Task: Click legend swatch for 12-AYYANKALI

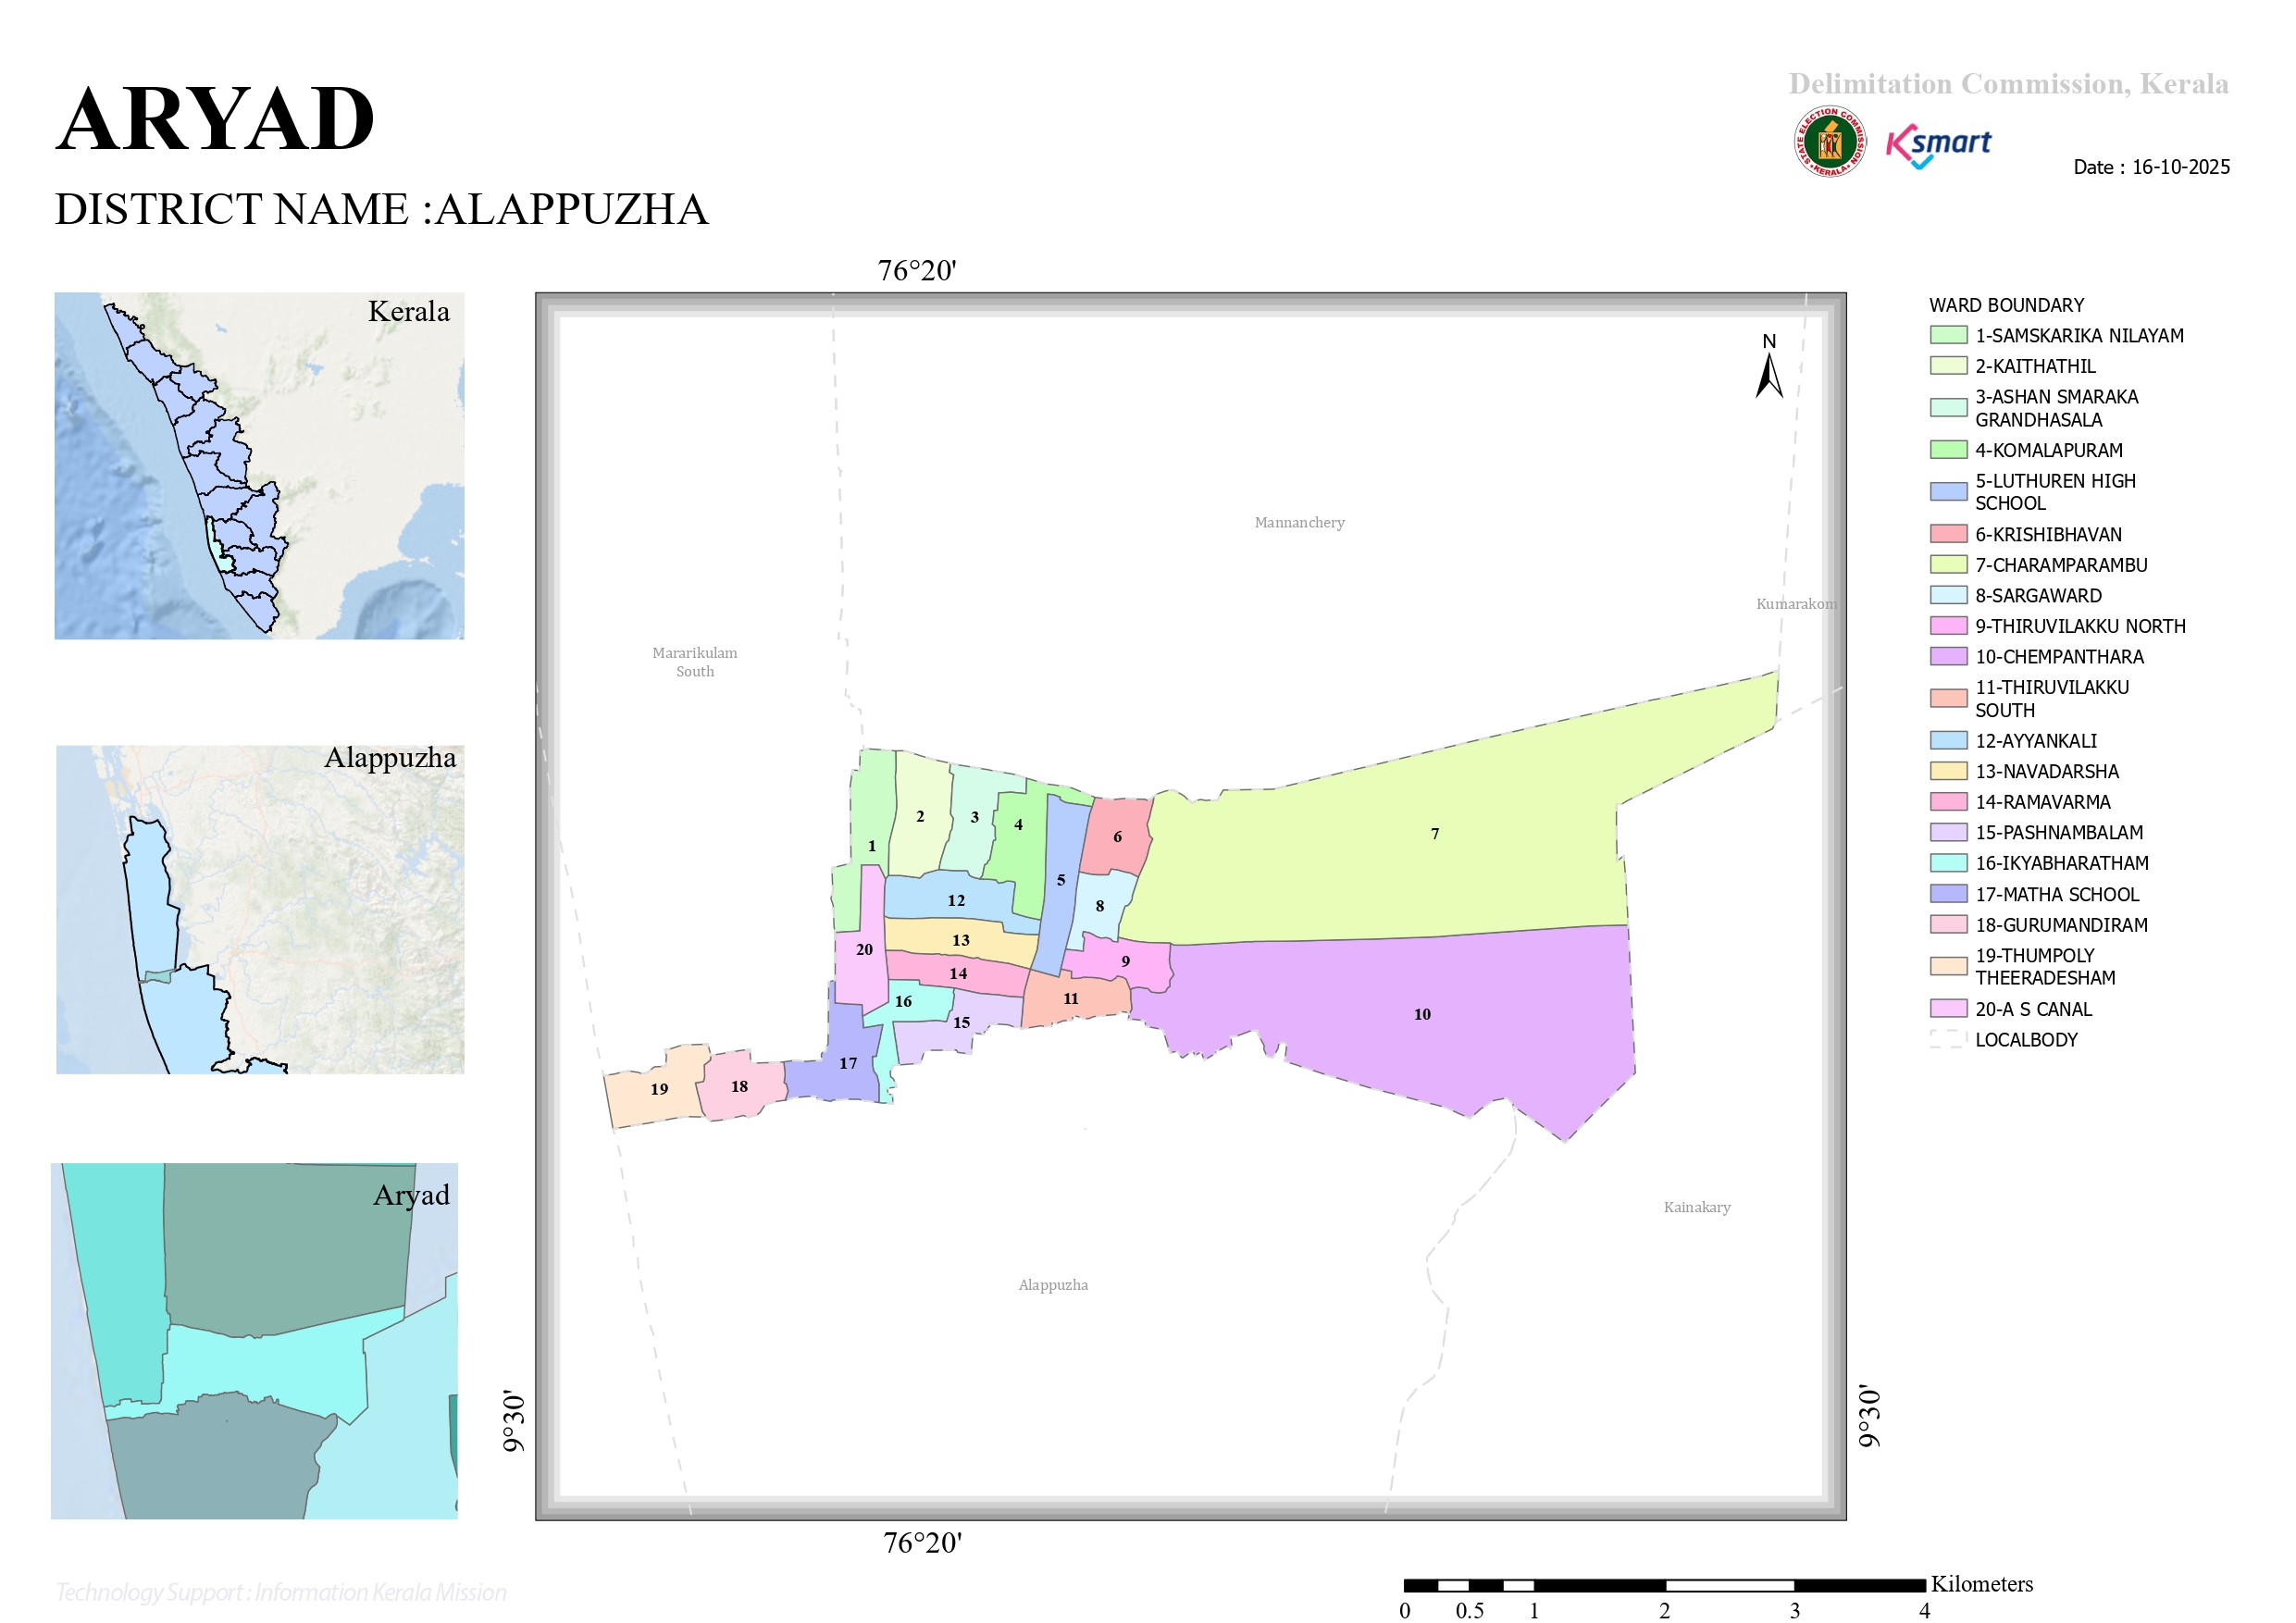Action: click(x=1948, y=741)
